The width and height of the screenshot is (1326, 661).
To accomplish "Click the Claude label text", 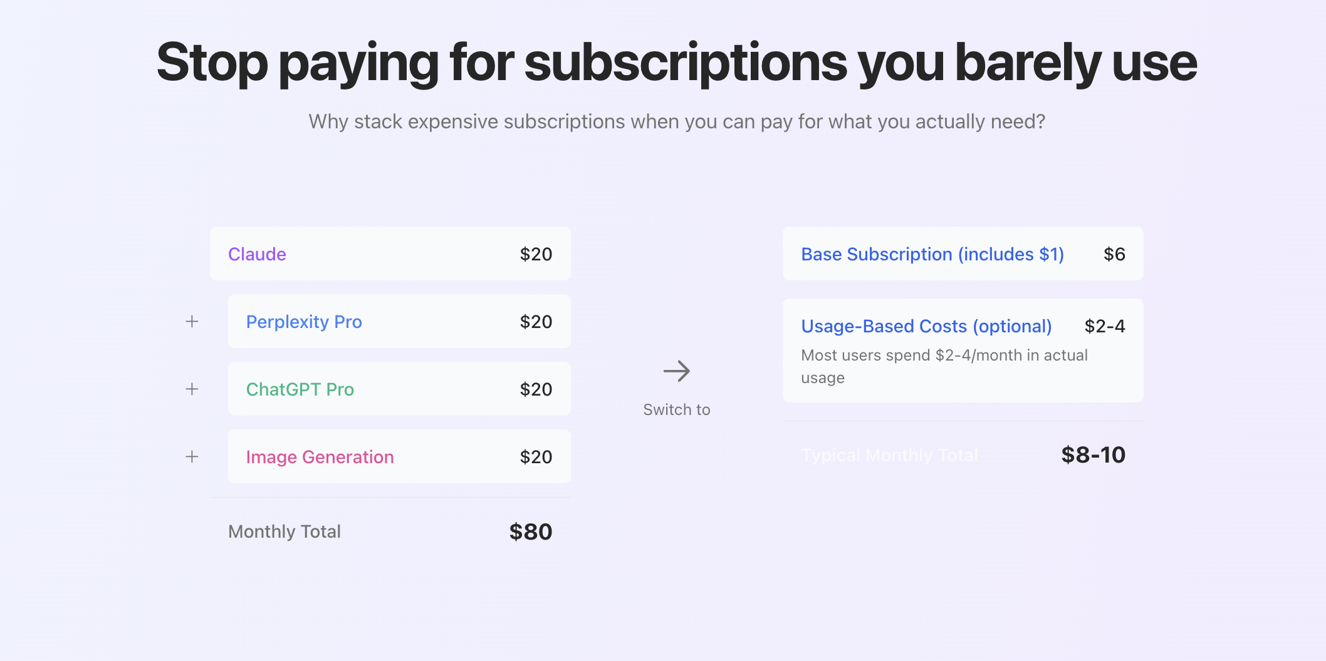I will (x=257, y=254).
